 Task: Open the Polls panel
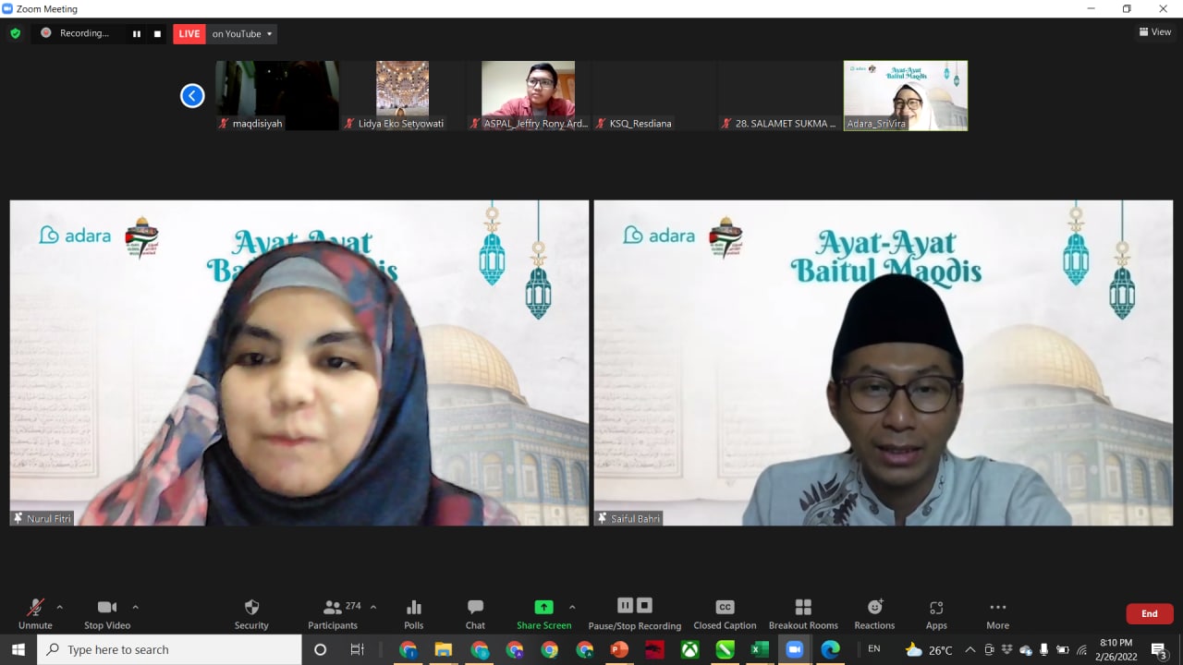pos(413,613)
